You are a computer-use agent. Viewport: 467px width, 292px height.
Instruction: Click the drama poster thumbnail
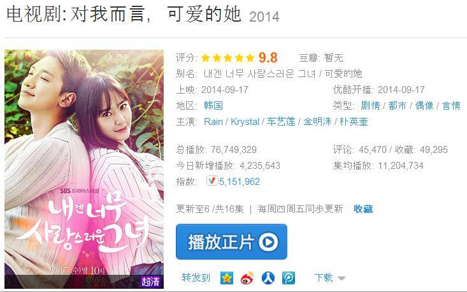[x=84, y=169]
